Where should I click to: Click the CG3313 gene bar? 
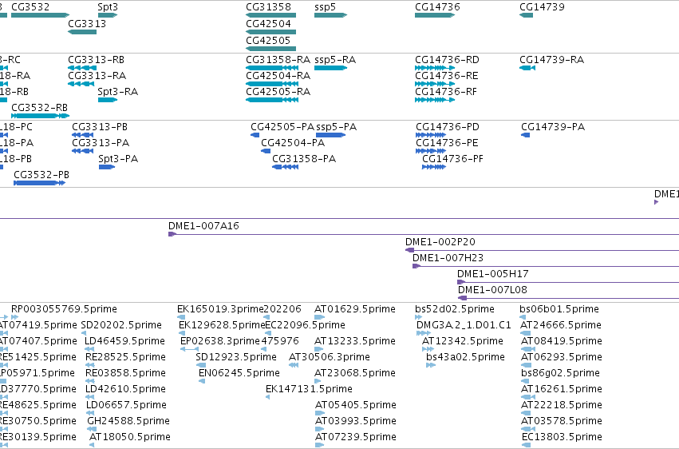82,32
